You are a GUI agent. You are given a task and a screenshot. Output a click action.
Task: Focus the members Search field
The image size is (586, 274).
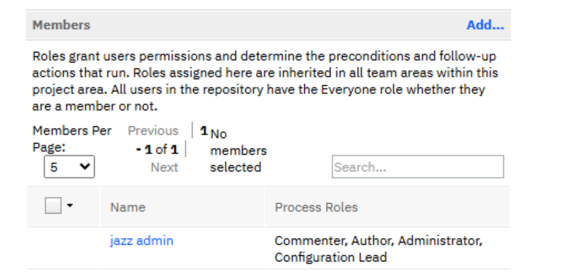coord(417,167)
